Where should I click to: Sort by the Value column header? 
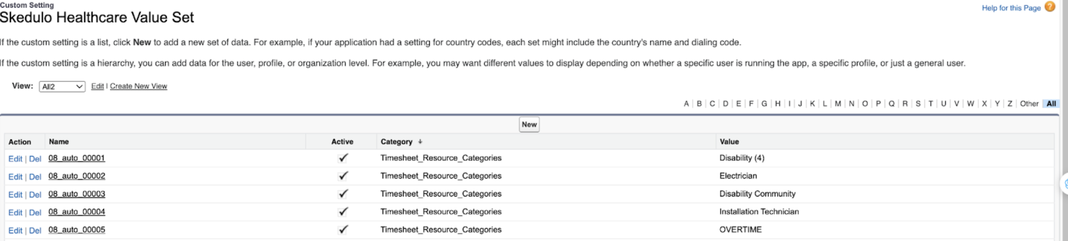tap(729, 142)
